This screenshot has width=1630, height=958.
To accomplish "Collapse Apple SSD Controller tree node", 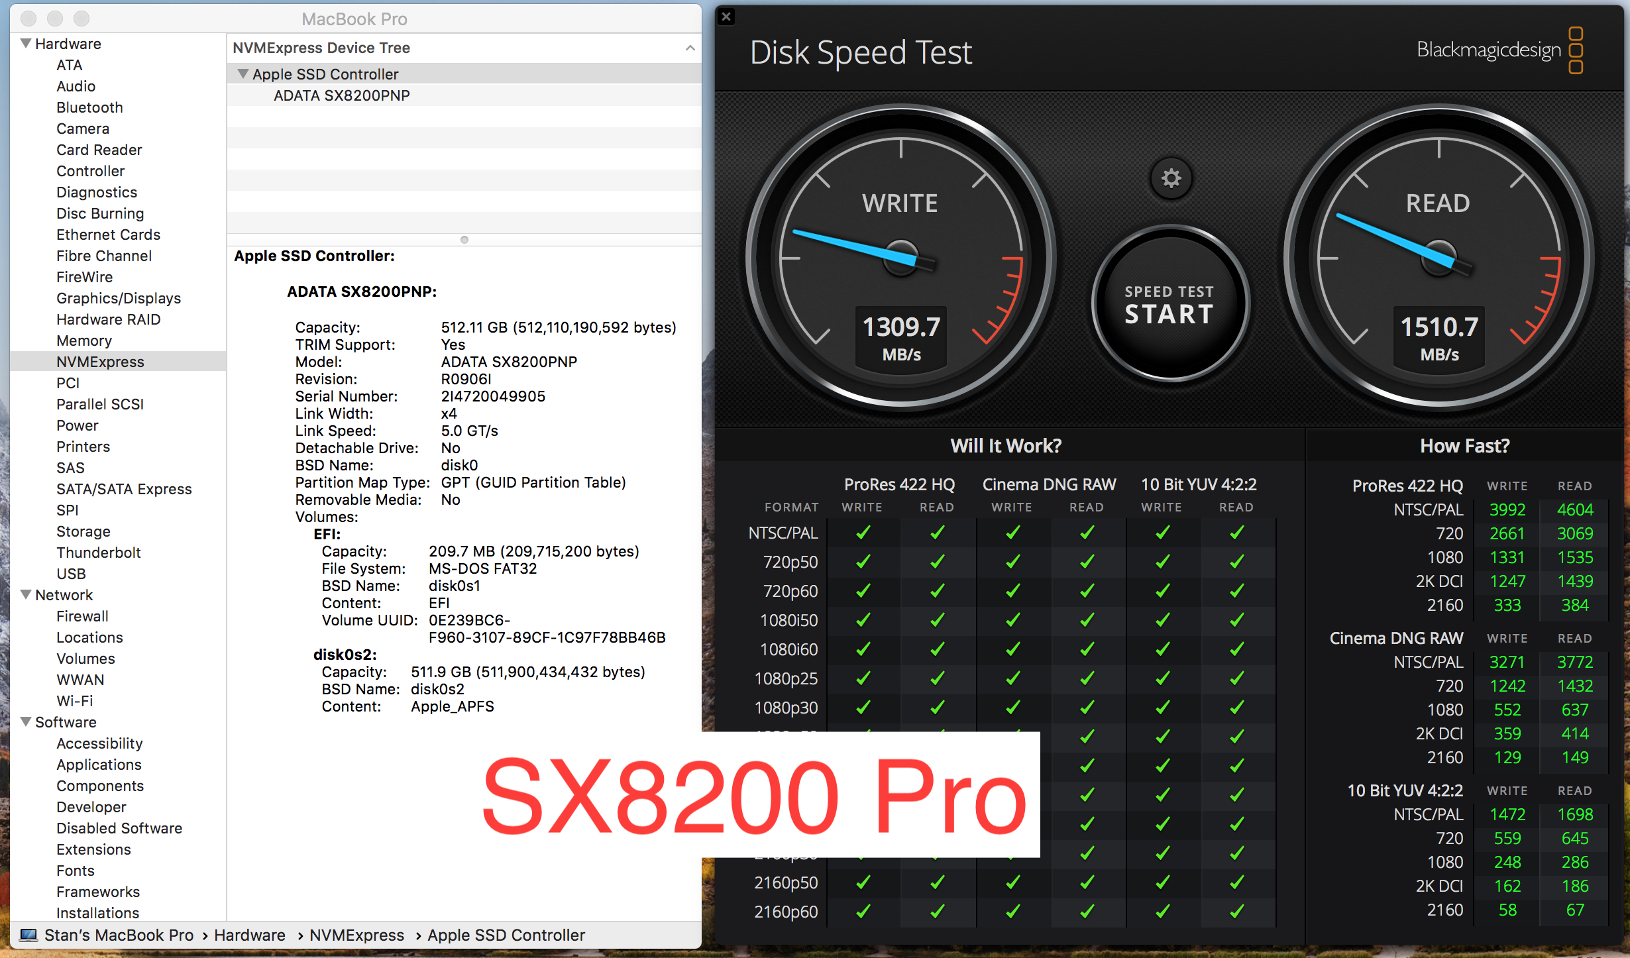I will coord(243,74).
